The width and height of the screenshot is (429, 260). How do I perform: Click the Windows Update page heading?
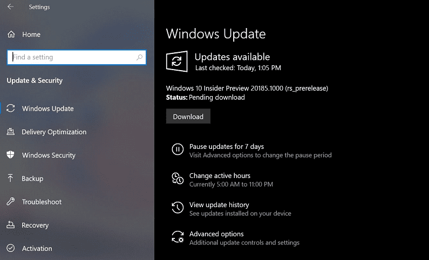(x=216, y=34)
